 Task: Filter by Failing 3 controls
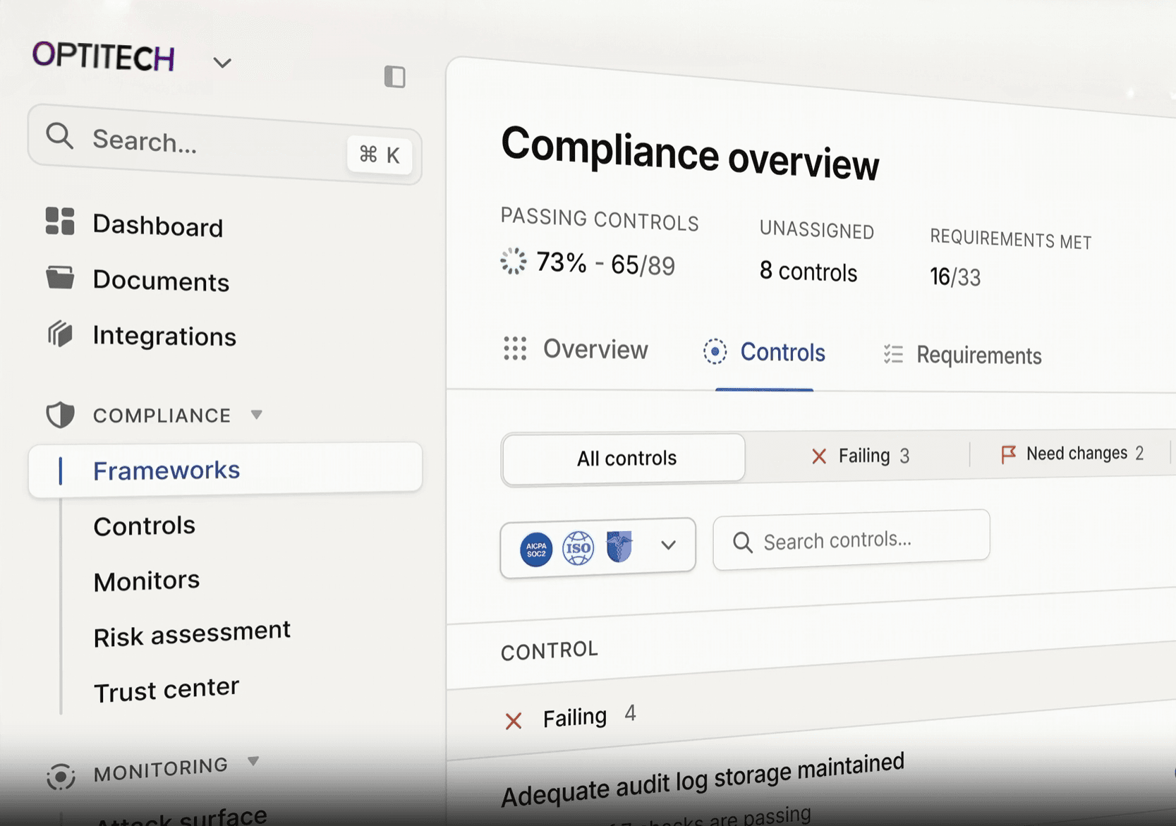(860, 456)
